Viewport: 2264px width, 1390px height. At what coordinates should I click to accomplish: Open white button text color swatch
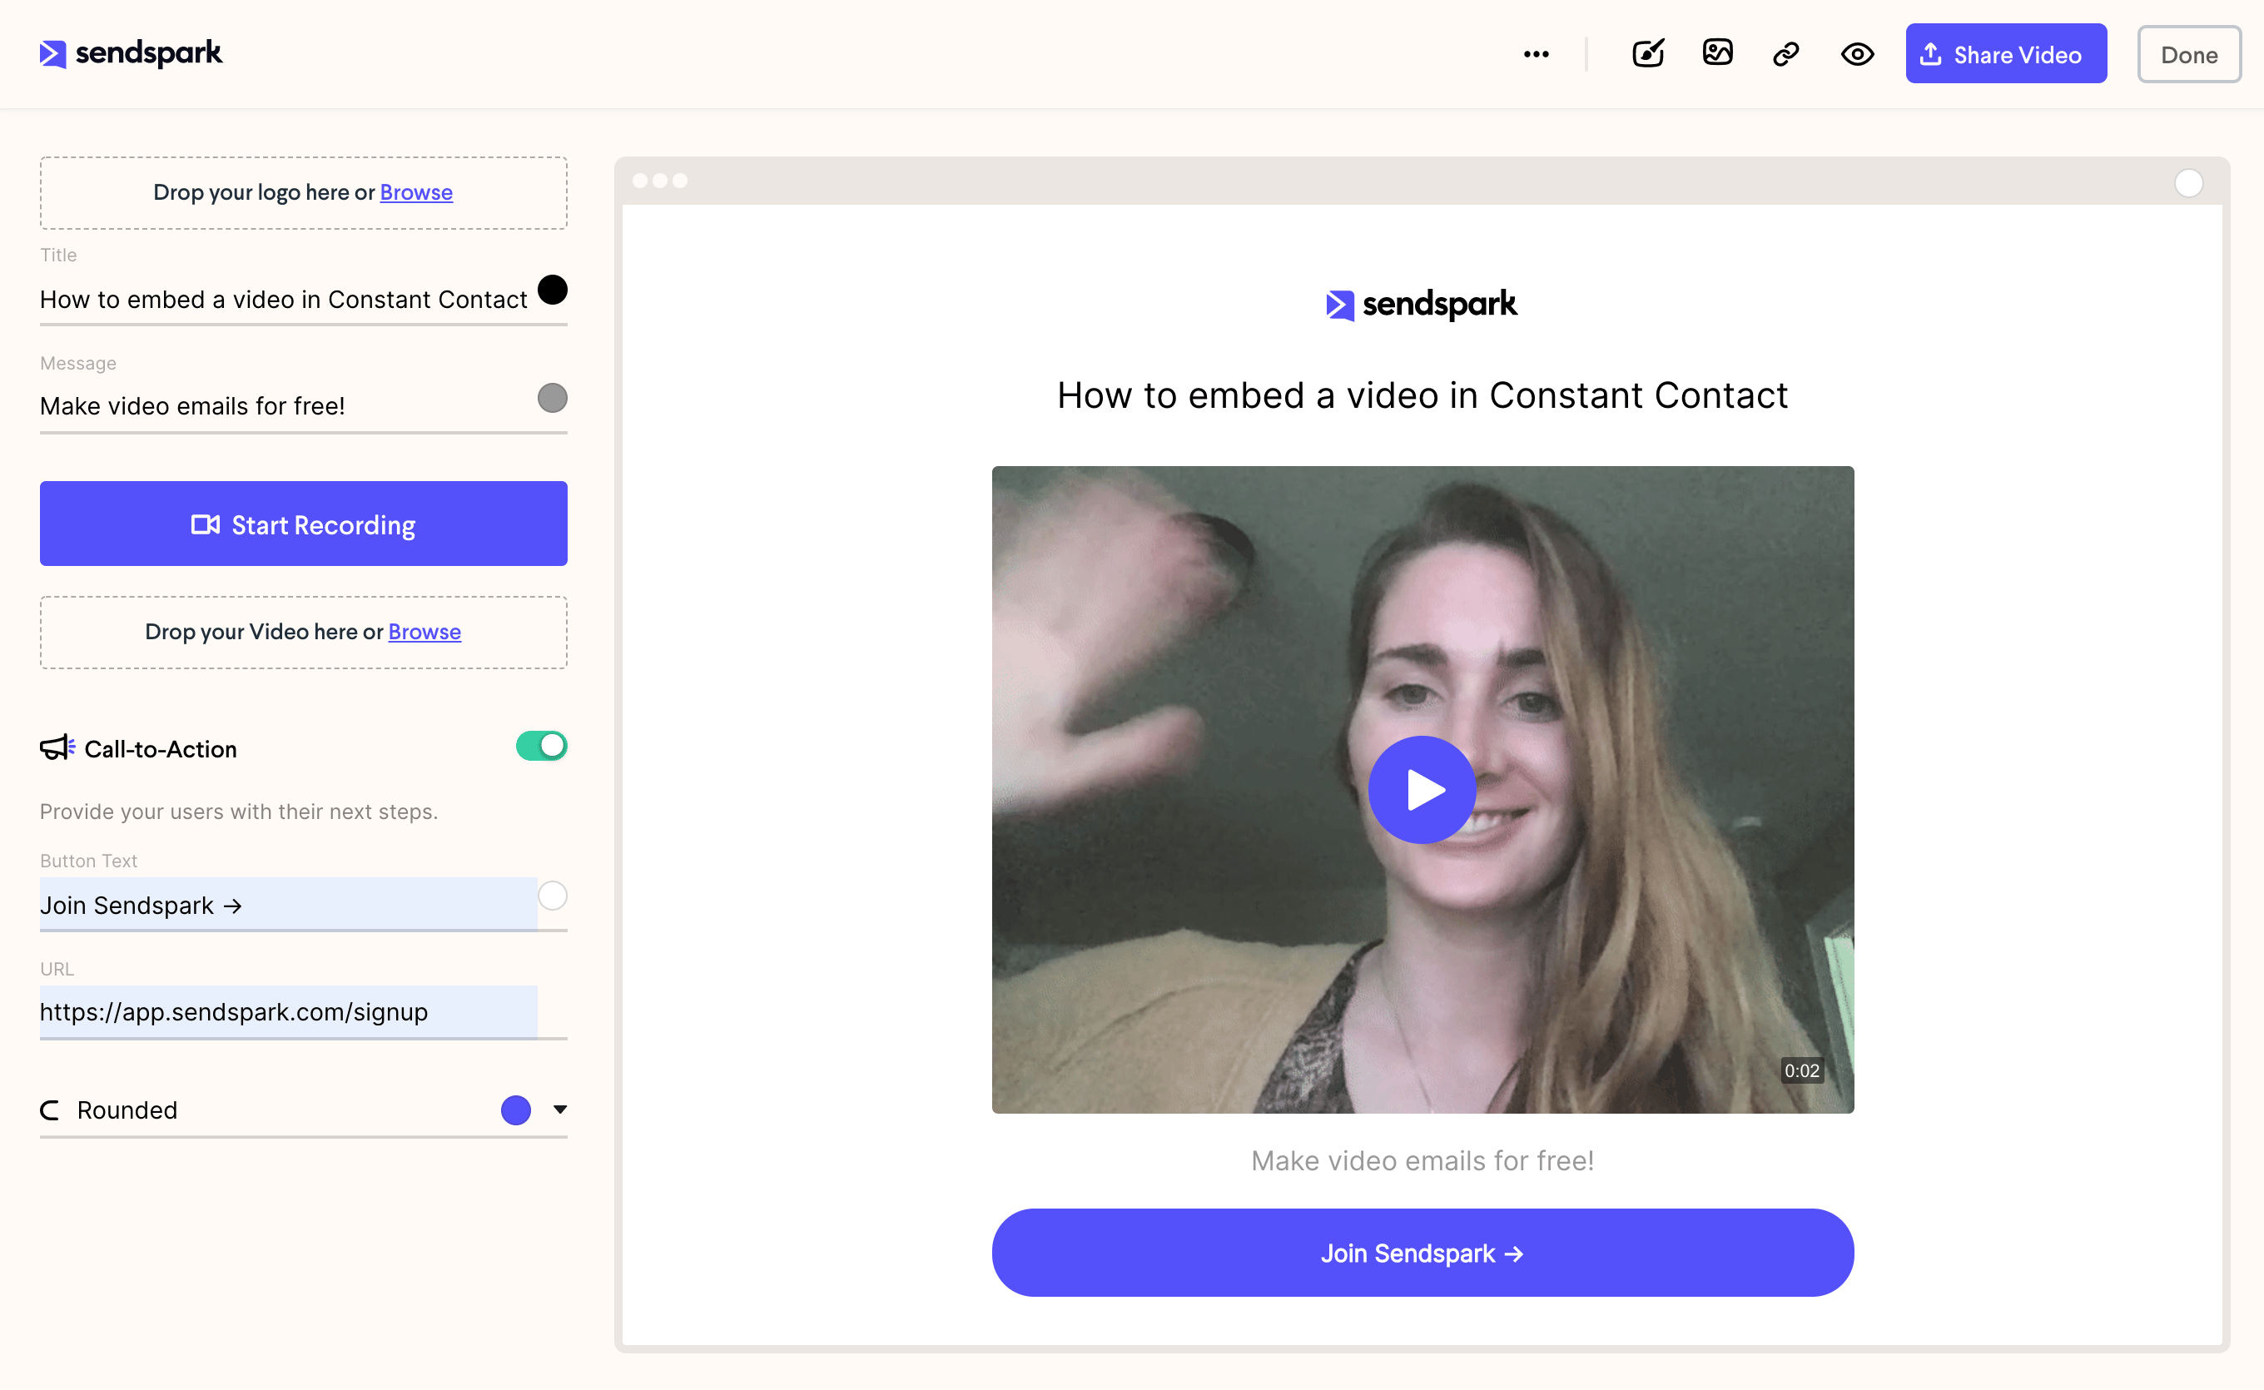pyautogui.click(x=553, y=896)
